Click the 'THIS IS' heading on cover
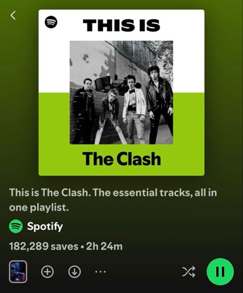Viewport: 243px width, 293px height. tap(122, 25)
